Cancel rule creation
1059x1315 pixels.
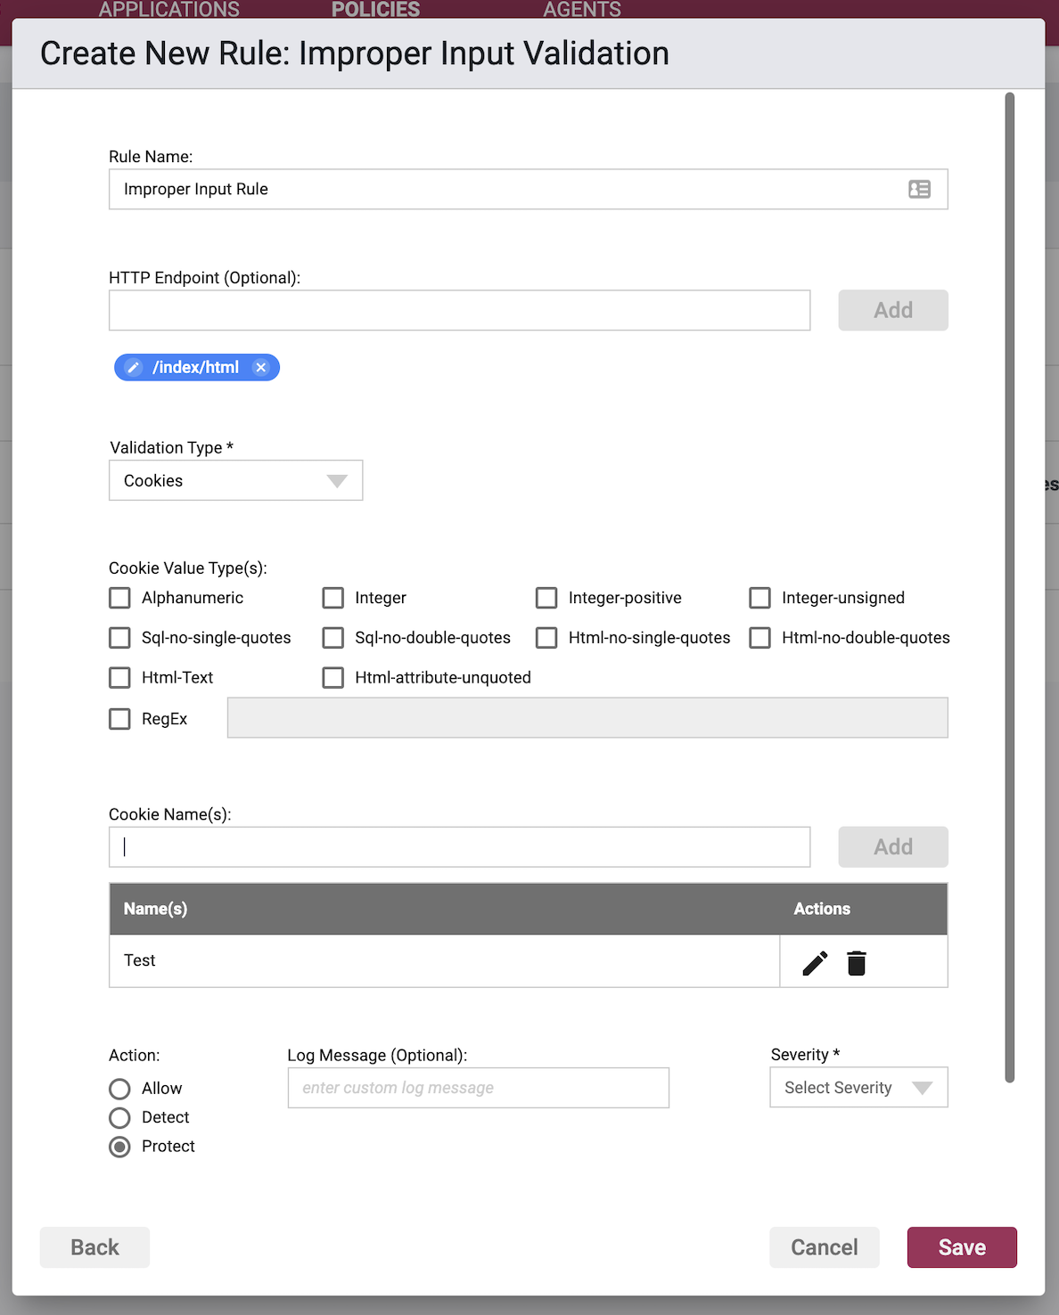point(825,1247)
